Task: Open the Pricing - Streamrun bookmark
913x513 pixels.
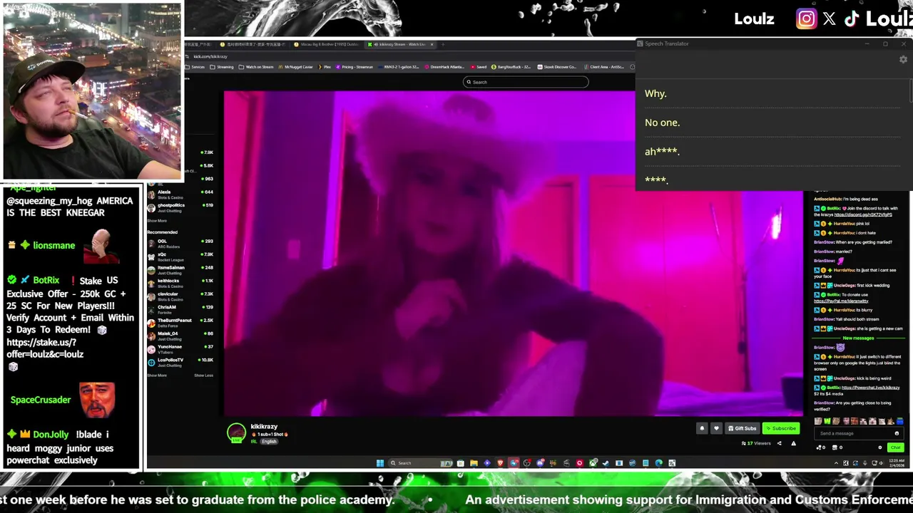Action: coord(353,67)
